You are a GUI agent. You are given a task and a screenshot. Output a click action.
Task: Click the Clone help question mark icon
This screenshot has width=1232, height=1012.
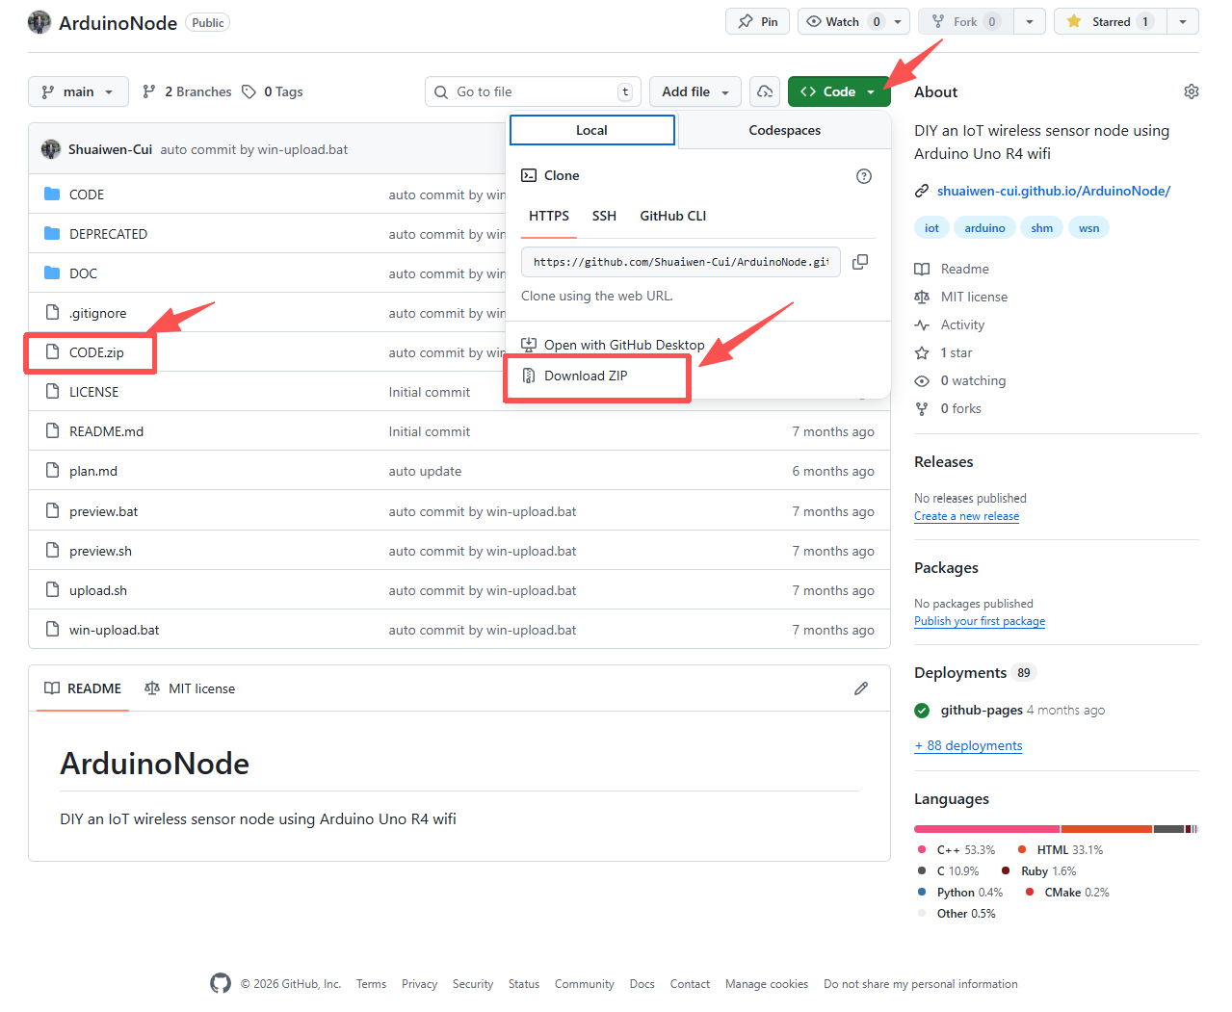click(864, 176)
